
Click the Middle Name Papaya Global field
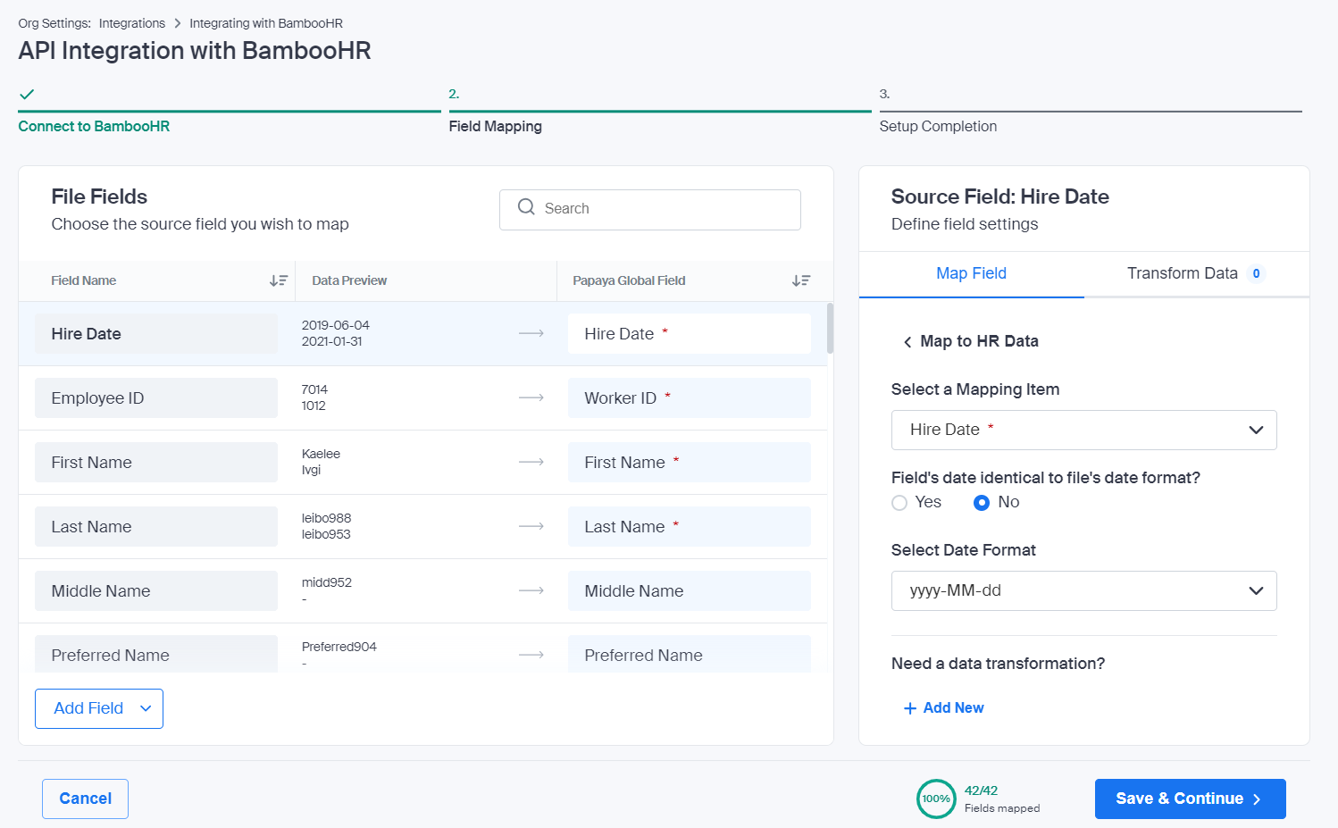690,590
